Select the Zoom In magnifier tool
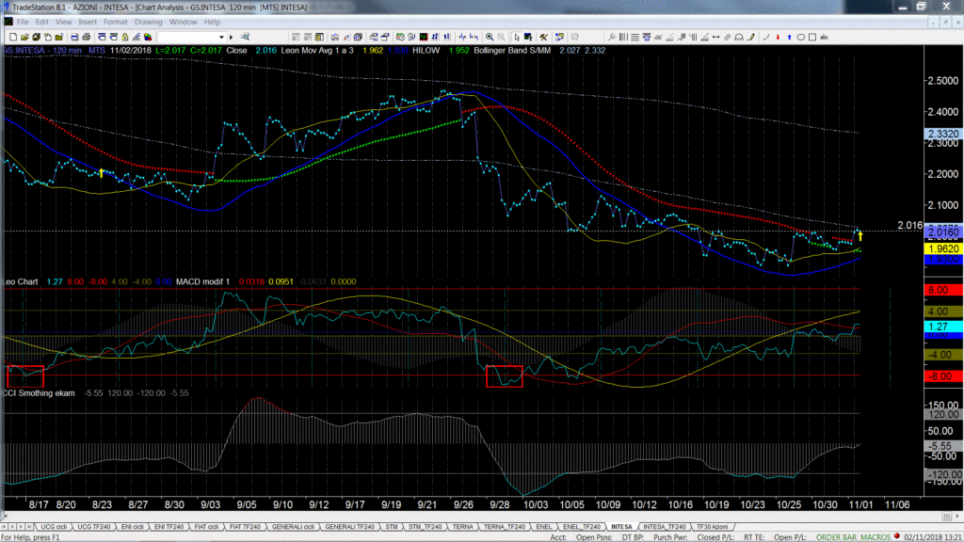964x542 pixels. [x=490, y=37]
